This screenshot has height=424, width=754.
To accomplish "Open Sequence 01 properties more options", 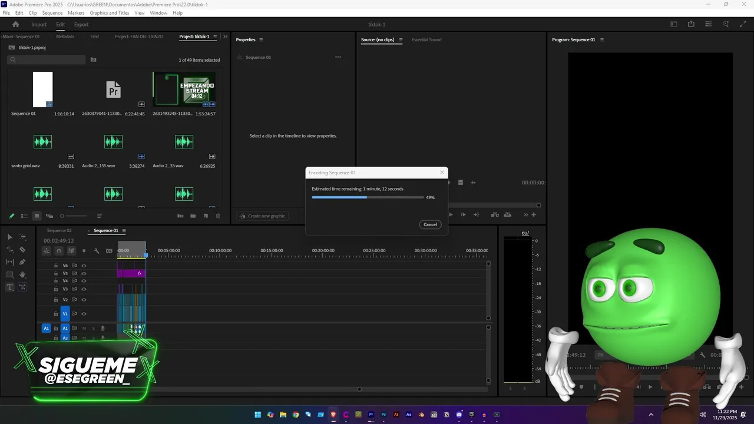I will click(338, 57).
